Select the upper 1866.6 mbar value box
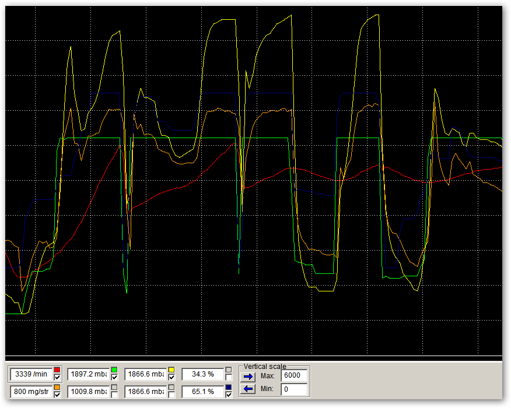The width and height of the screenshot is (511, 408). click(x=145, y=374)
